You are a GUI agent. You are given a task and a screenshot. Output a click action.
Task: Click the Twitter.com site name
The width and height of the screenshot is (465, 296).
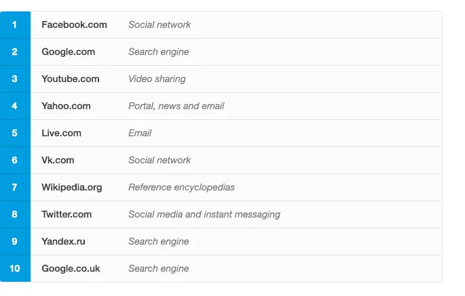[x=67, y=214]
